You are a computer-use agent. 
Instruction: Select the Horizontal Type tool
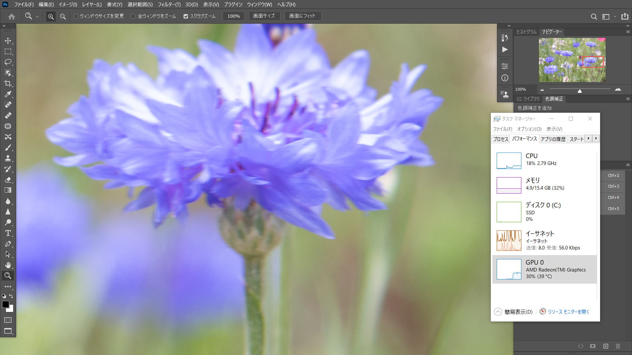coord(8,233)
